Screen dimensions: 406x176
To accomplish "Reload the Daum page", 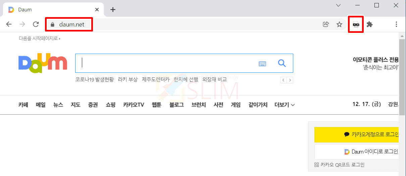I will pos(36,24).
